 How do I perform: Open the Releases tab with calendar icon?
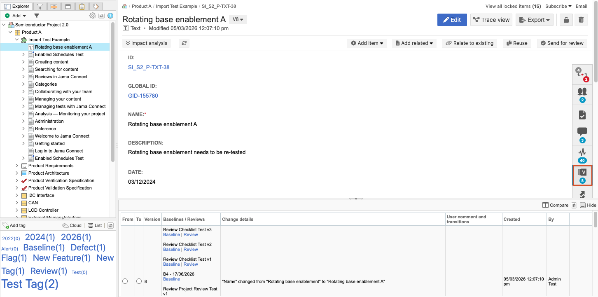point(54,6)
